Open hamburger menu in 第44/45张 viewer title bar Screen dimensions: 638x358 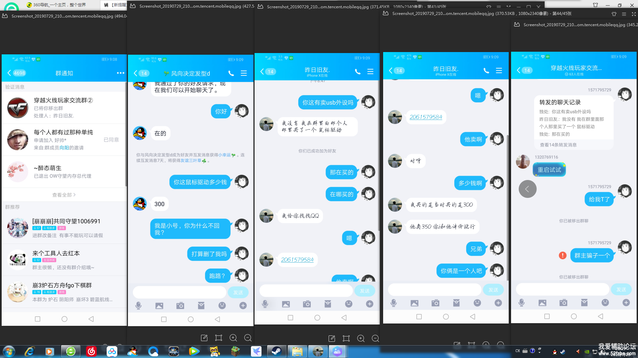tap(624, 14)
